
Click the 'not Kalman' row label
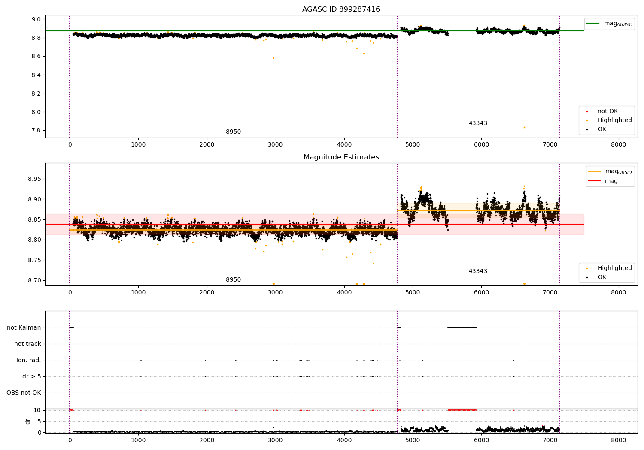[x=24, y=328]
